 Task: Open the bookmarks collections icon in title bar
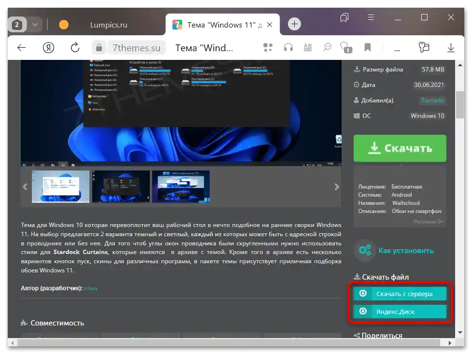(x=344, y=17)
